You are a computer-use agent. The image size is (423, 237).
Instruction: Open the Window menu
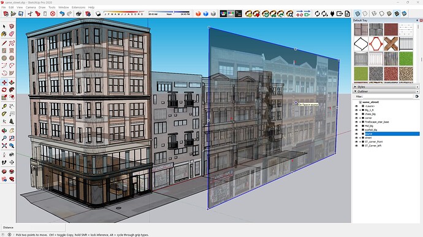63,7
